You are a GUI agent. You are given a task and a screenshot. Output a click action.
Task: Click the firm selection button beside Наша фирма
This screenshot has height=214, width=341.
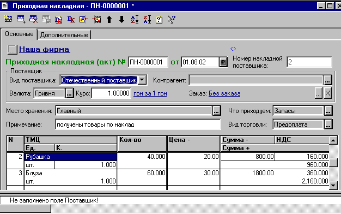tap(12, 50)
